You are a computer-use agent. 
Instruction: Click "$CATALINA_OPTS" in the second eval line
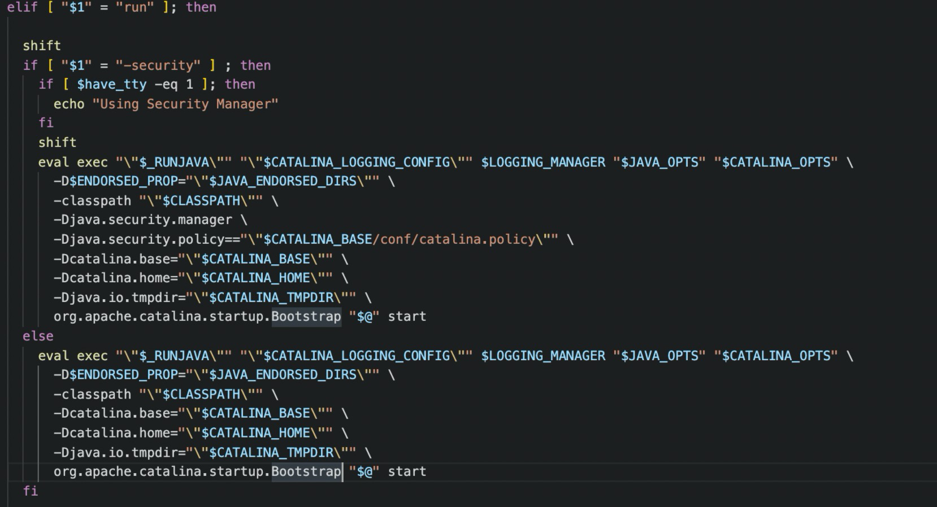point(776,356)
